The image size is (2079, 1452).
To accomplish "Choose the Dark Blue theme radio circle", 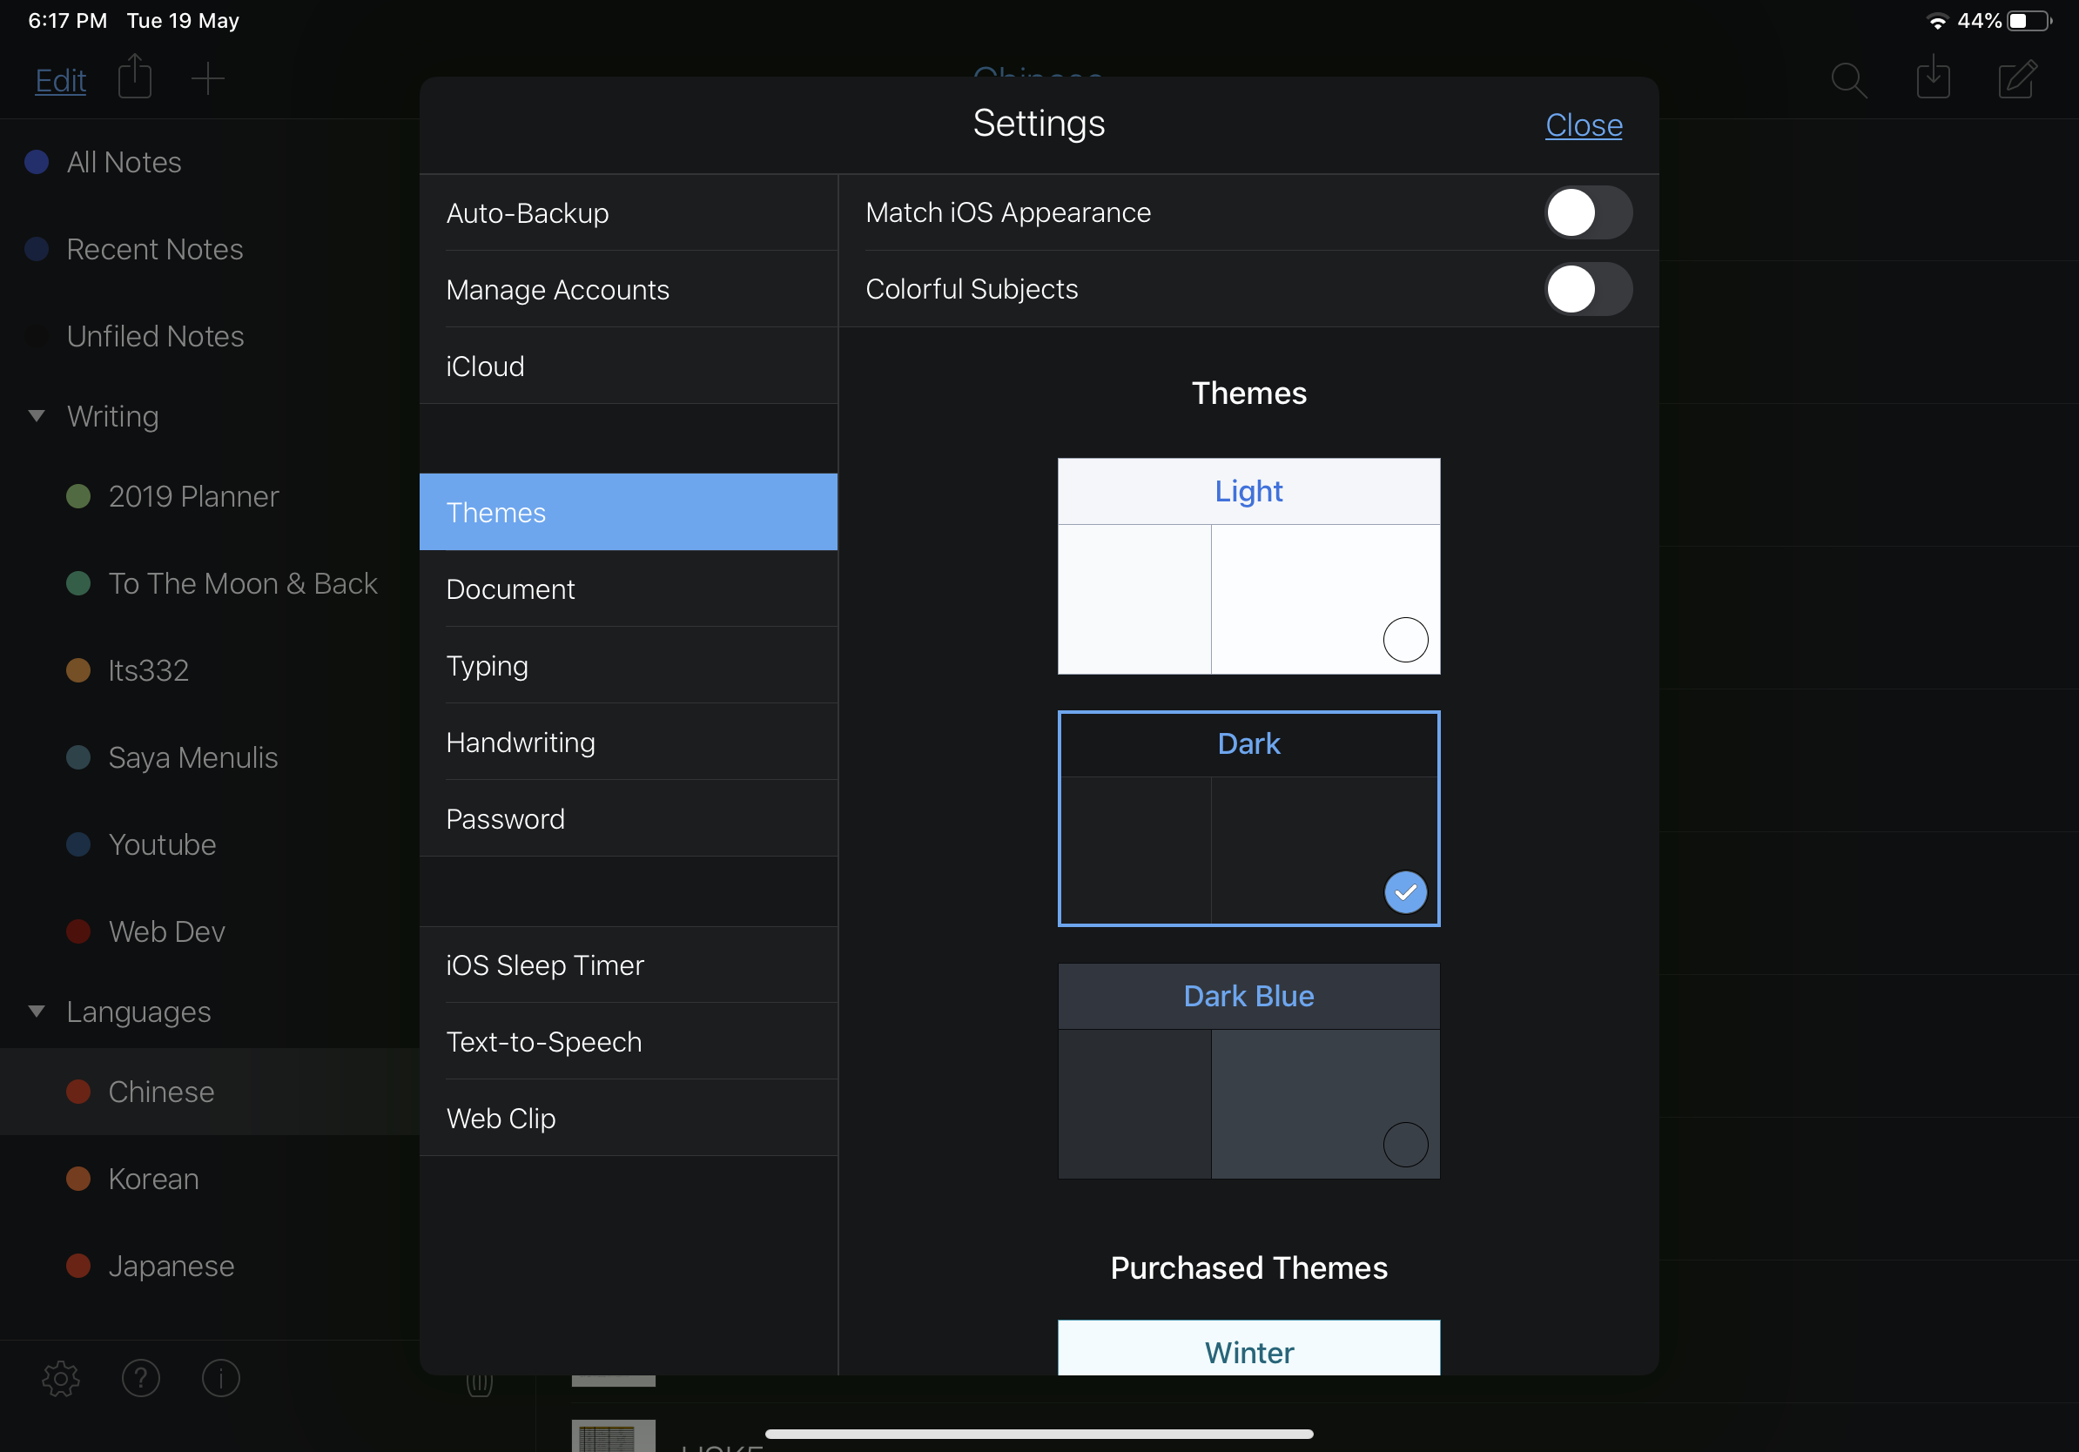I will (x=1404, y=1144).
